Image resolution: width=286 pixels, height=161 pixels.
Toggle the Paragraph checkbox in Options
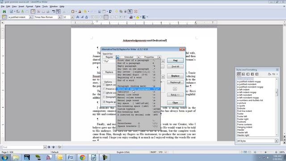(104, 97)
